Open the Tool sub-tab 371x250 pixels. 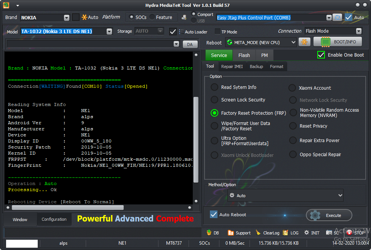click(210, 66)
